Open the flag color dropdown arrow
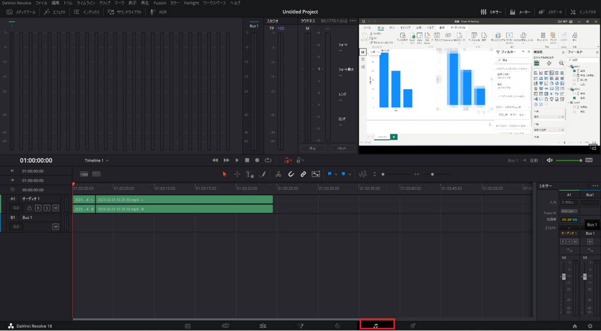Image resolution: width=601 pixels, height=331 pixels. tap(336, 174)
